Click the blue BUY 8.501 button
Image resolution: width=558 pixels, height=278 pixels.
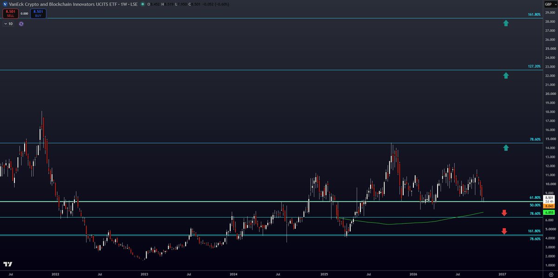click(39, 13)
